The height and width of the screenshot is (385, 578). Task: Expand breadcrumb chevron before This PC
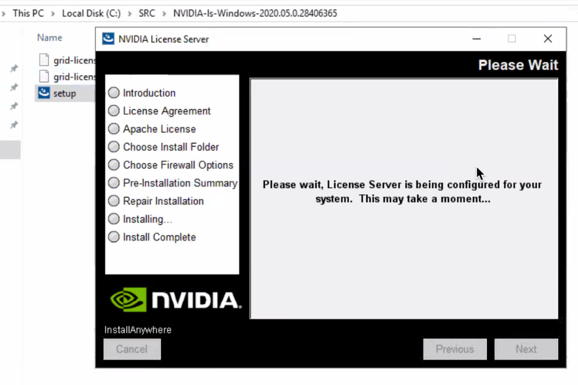coord(4,14)
